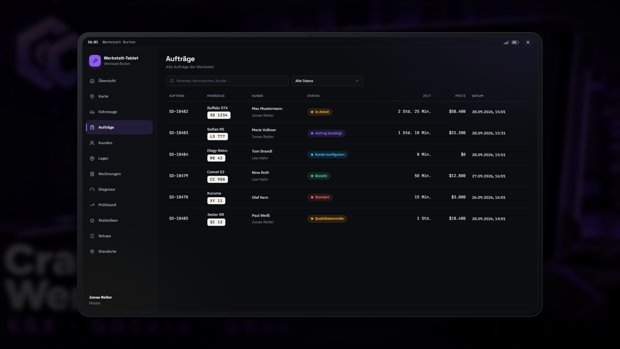Screen dimensions: 620x349
Task: Click the In Arbeit status badge
Action: [320, 112]
